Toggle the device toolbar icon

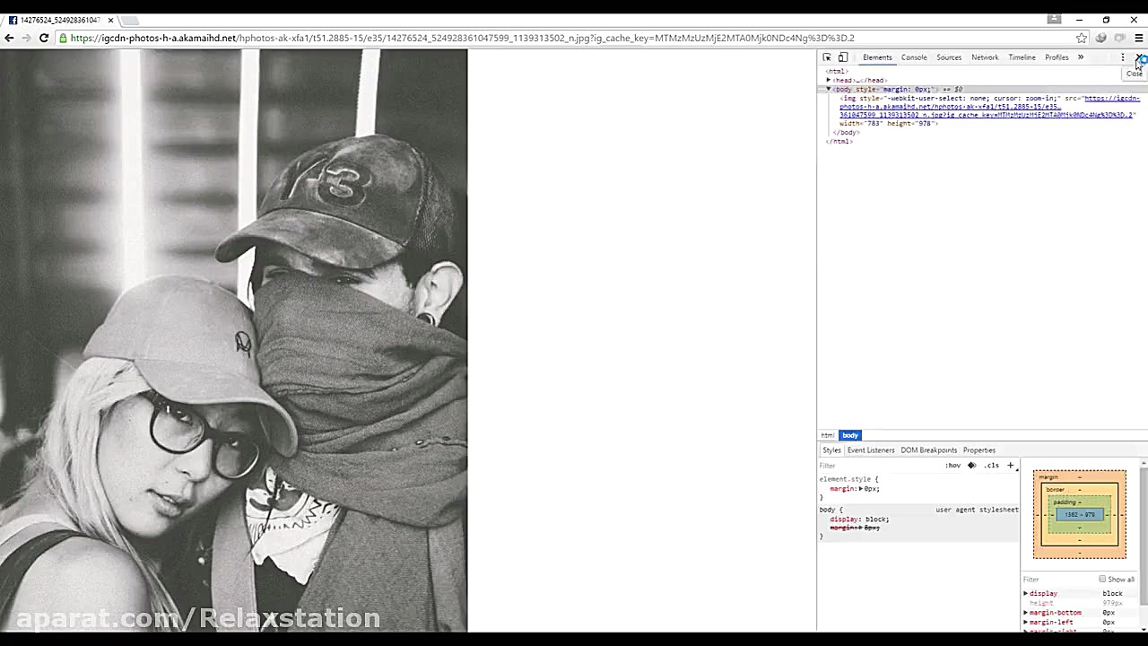pos(843,57)
